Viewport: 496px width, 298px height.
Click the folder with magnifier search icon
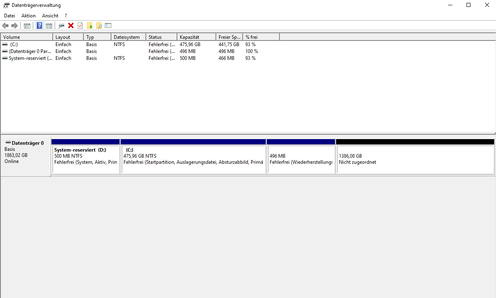(x=98, y=25)
